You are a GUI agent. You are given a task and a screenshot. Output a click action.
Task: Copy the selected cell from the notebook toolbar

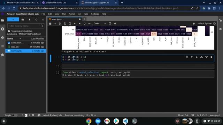[x=65, y=24]
